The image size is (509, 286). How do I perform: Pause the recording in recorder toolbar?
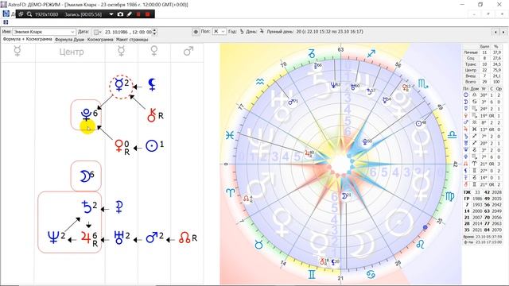(138, 14)
